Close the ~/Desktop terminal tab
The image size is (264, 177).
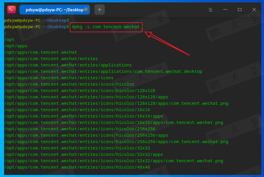pos(86,10)
